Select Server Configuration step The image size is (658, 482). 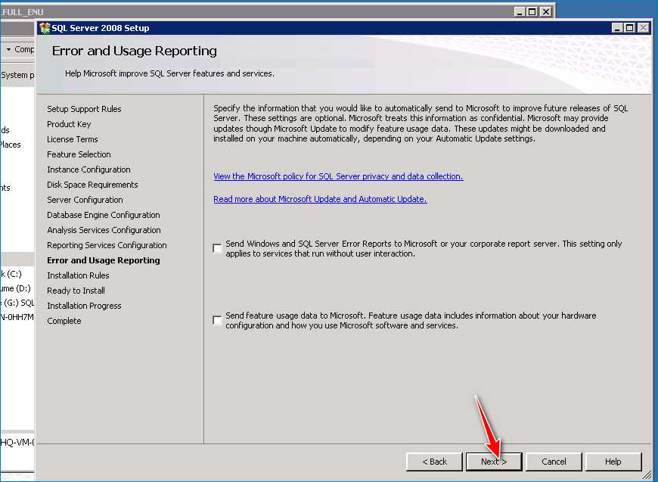click(85, 200)
